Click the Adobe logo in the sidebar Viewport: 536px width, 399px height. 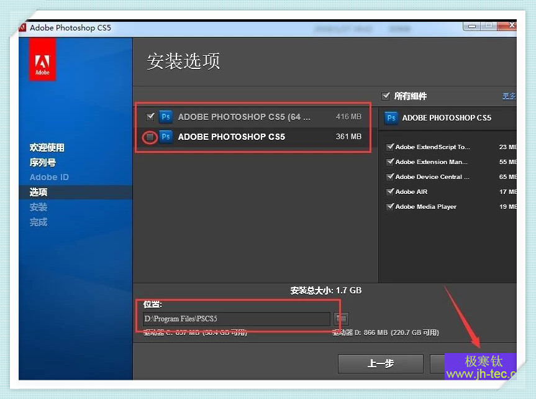(x=42, y=60)
